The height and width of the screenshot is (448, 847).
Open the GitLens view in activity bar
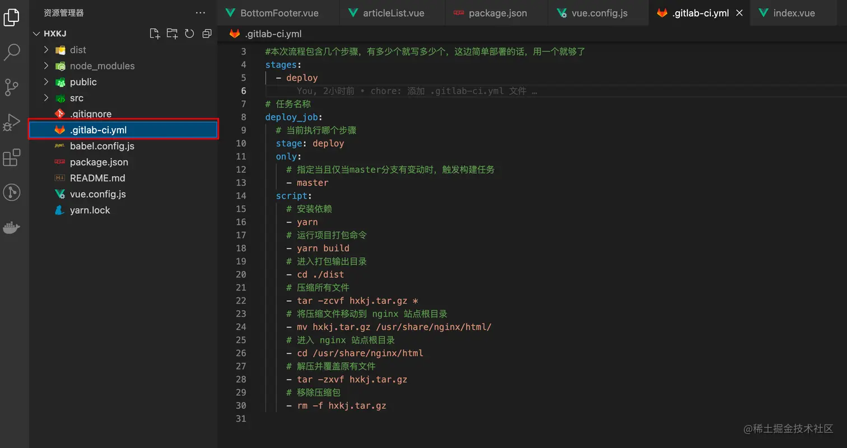[12, 193]
